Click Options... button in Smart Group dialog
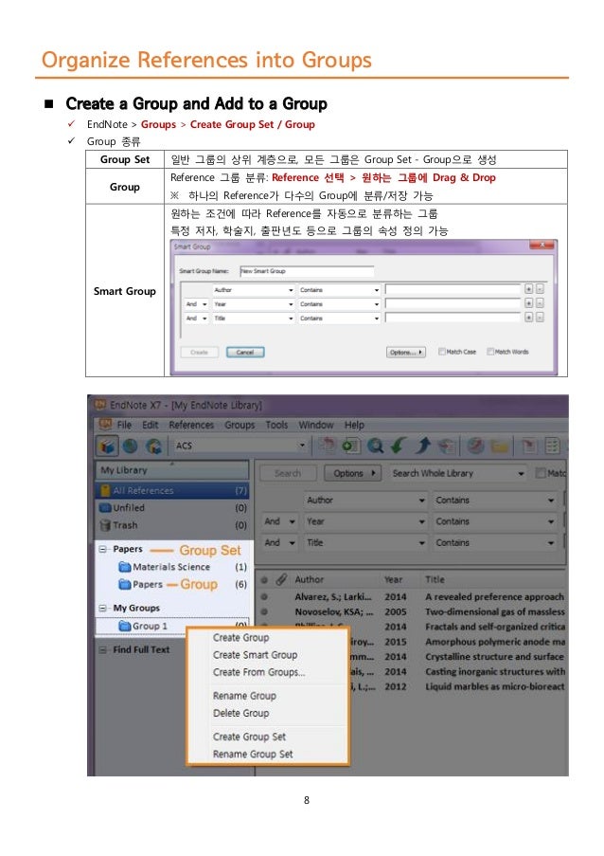Image resolution: width=604 pixels, height=856 pixels. (406, 352)
